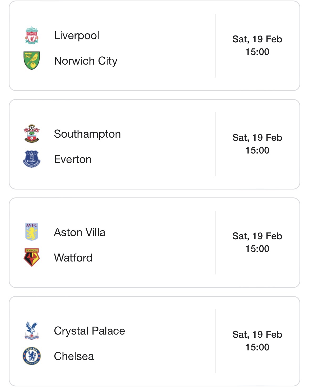Open the Liverpool team name
The image size is (309, 388).
pos(77,35)
